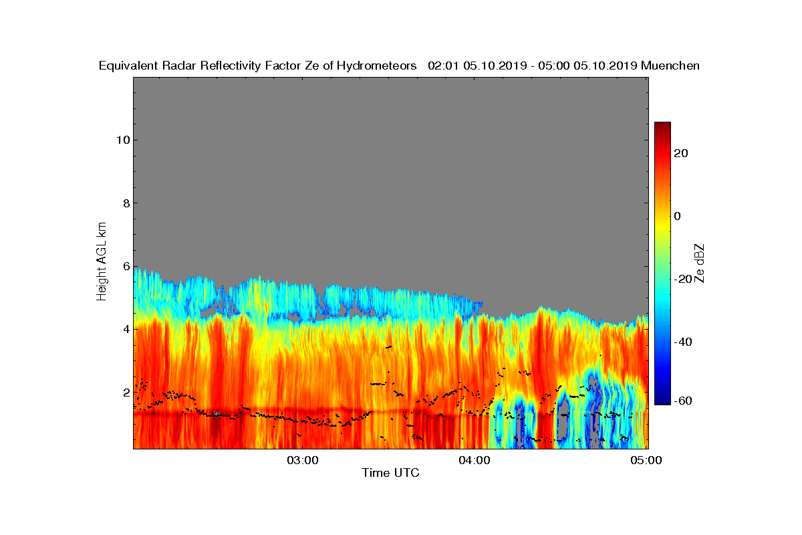Click the '04:00' time tick label
The image size is (802, 535).
coord(475,460)
